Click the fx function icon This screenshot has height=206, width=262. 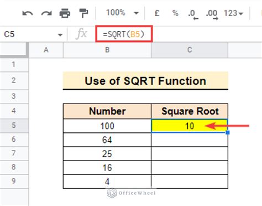click(x=81, y=34)
